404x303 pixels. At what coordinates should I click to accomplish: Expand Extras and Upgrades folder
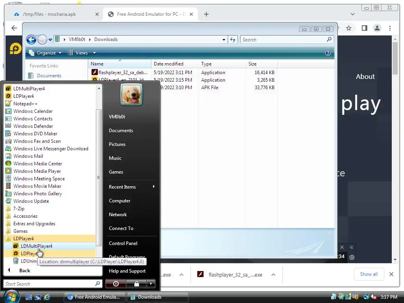[34, 223]
